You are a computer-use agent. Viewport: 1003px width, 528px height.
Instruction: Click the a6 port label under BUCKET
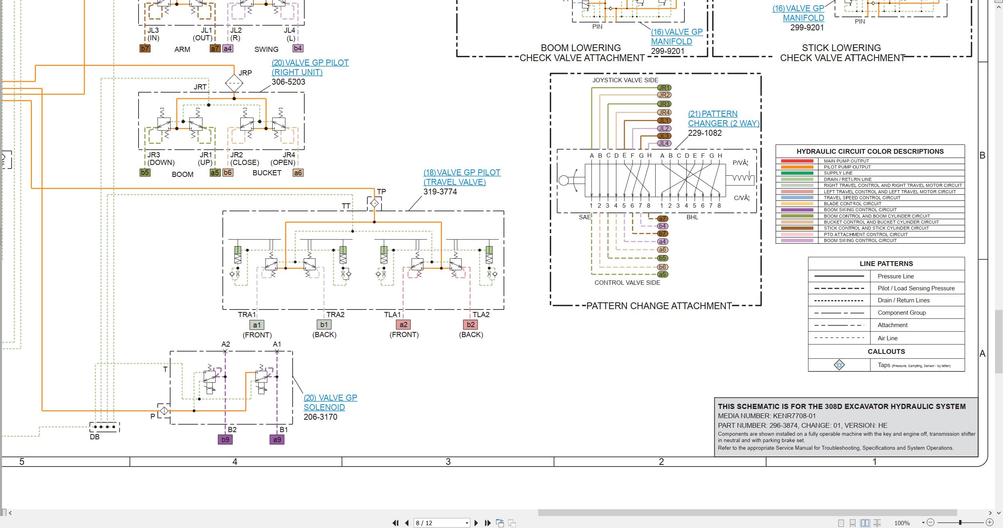click(298, 173)
